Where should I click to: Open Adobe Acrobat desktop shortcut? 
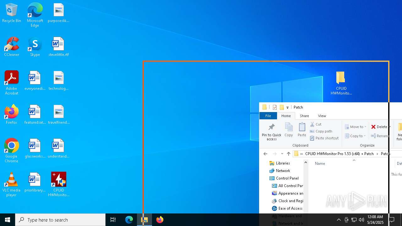coord(12,83)
